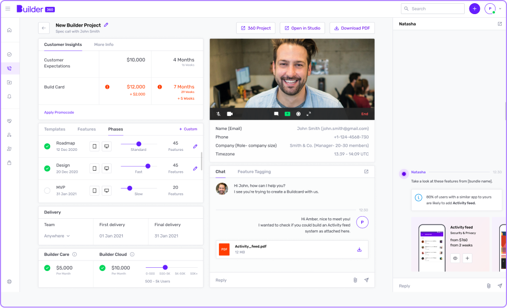Add a Custom phase
The height and width of the screenshot is (308, 507).
coord(188,129)
